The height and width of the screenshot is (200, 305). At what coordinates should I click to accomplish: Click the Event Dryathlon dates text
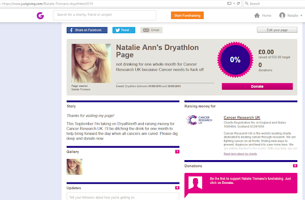pyautogui.click(x=148, y=86)
